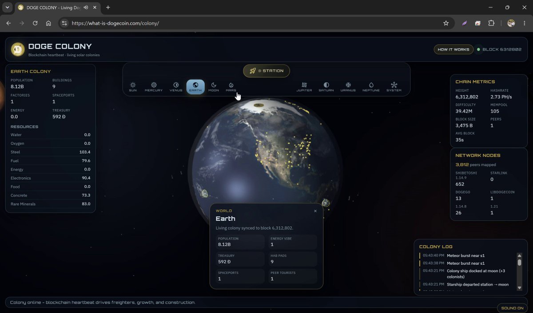Select the Earth planet button
The height and width of the screenshot is (313, 533).
click(x=195, y=86)
